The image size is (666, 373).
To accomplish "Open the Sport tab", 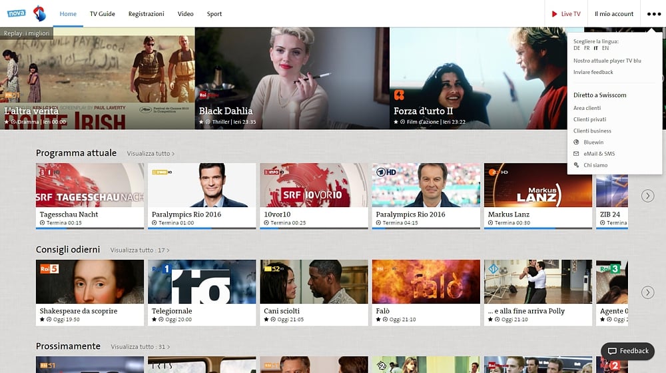I will 214,13.
